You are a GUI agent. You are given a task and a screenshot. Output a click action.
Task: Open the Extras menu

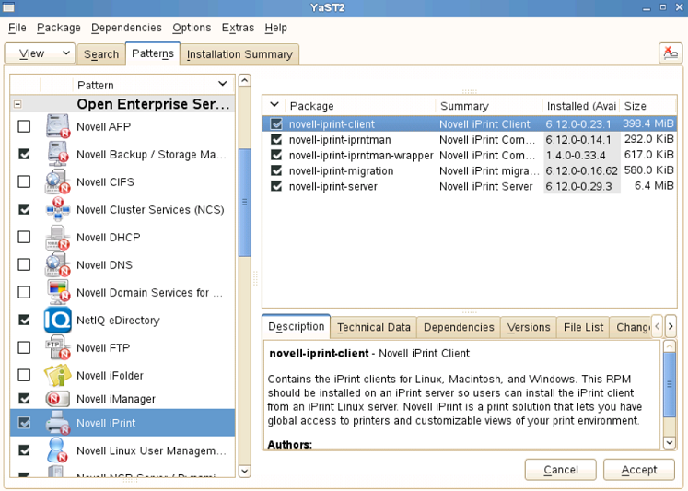point(238,28)
